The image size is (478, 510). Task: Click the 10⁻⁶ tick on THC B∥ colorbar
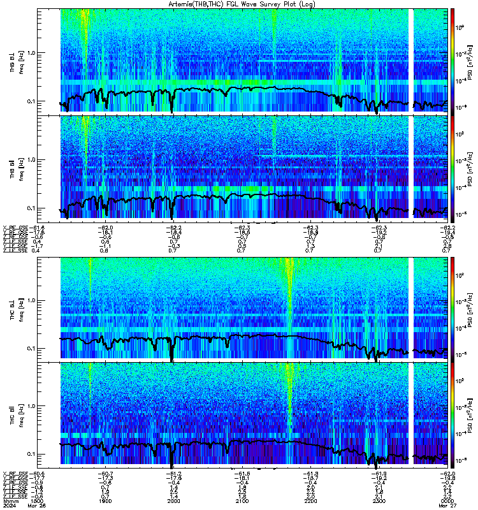point(460,460)
